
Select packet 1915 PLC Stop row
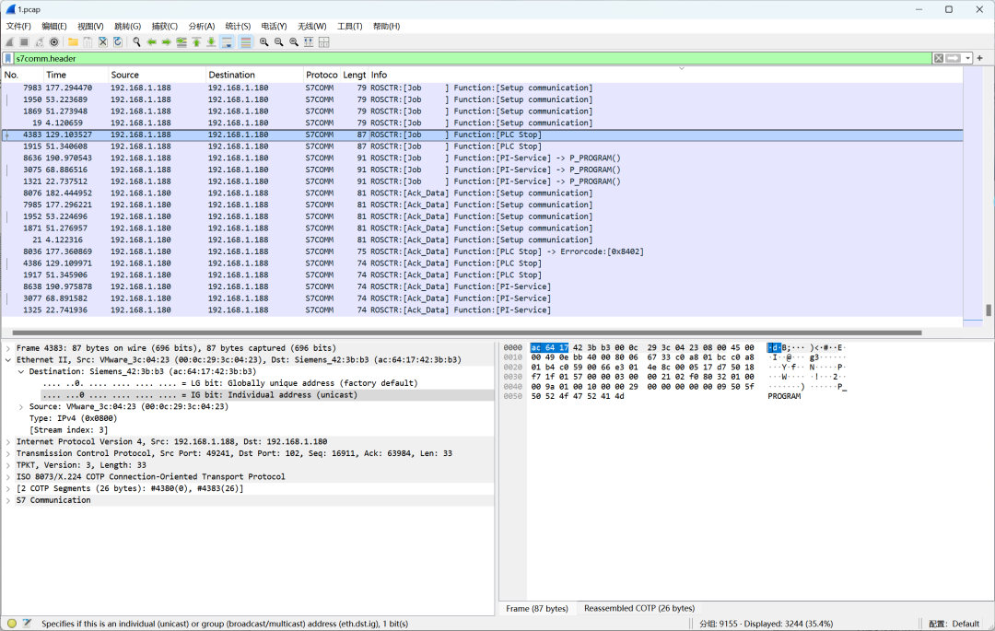point(482,146)
